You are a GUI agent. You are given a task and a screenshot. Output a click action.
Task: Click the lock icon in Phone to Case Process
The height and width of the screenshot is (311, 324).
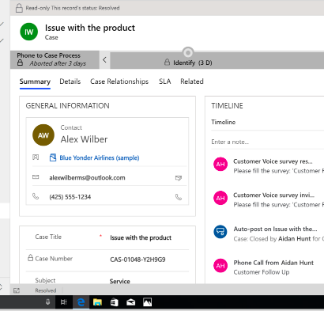[20, 63]
